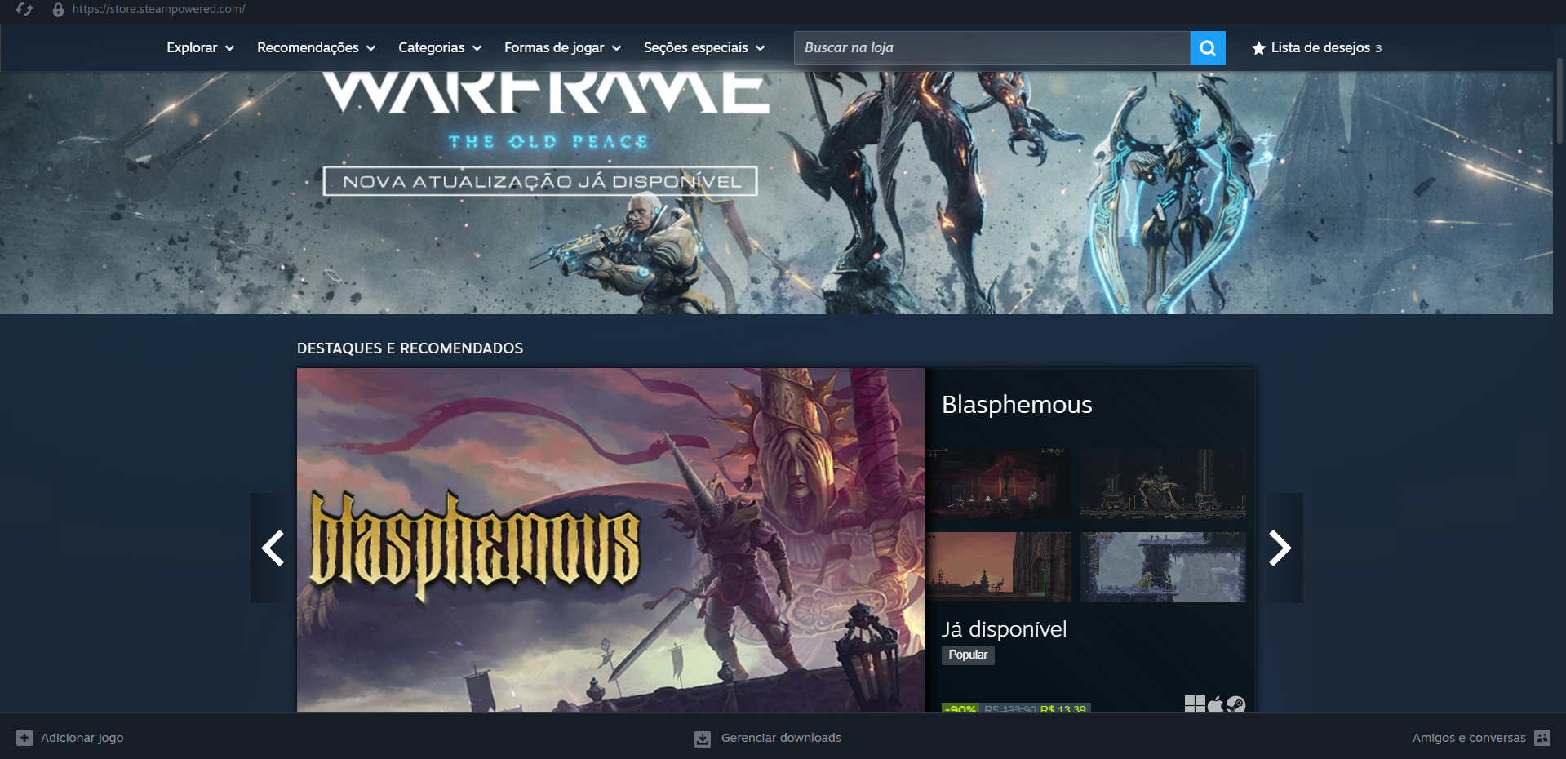Image resolution: width=1566 pixels, height=759 pixels.
Task: Open Gerenciar downloads
Action: point(768,738)
